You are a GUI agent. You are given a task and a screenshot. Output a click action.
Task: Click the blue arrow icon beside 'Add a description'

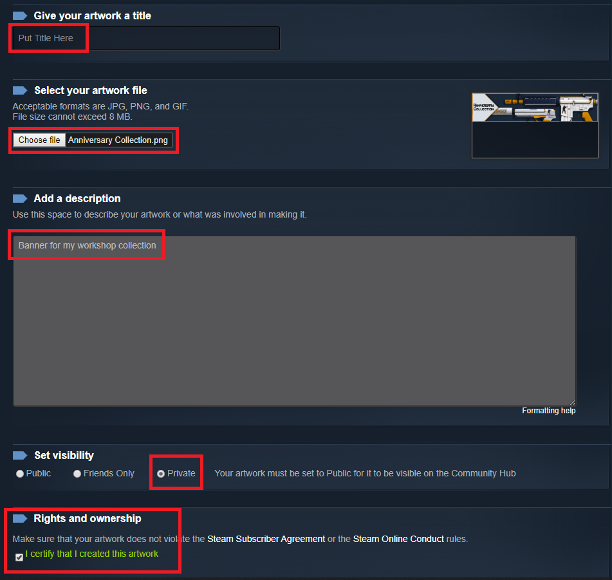click(x=20, y=199)
